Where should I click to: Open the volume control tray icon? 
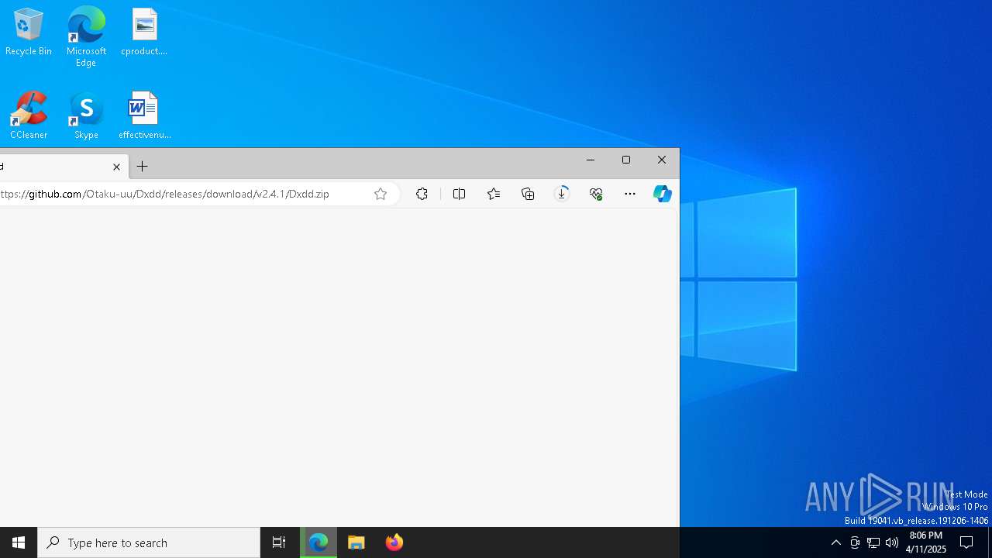tap(892, 542)
